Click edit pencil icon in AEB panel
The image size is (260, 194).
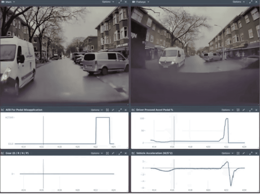coord(113,110)
